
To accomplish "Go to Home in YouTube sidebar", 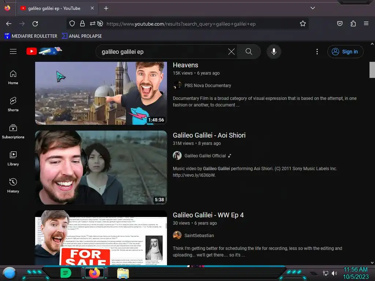I will coord(13,78).
